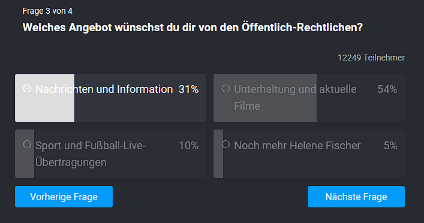Viewport: 424px width, 223px height.
Task: Click the gray 54% progress bar fill
Action: point(265,98)
